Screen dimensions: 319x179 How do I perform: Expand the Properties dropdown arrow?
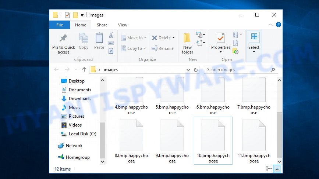point(220,52)
